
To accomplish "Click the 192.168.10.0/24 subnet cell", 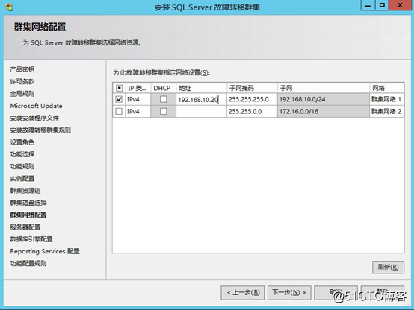I will [324, 99].
